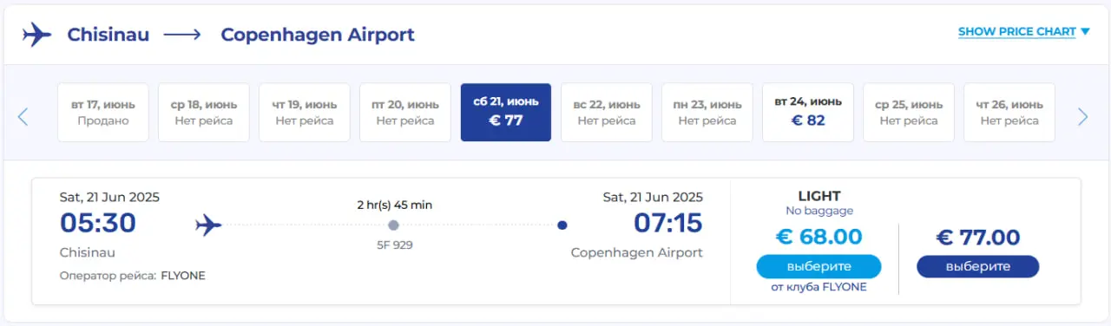
Task: Go to previous dates with left chevron
Action: point(23,116)
